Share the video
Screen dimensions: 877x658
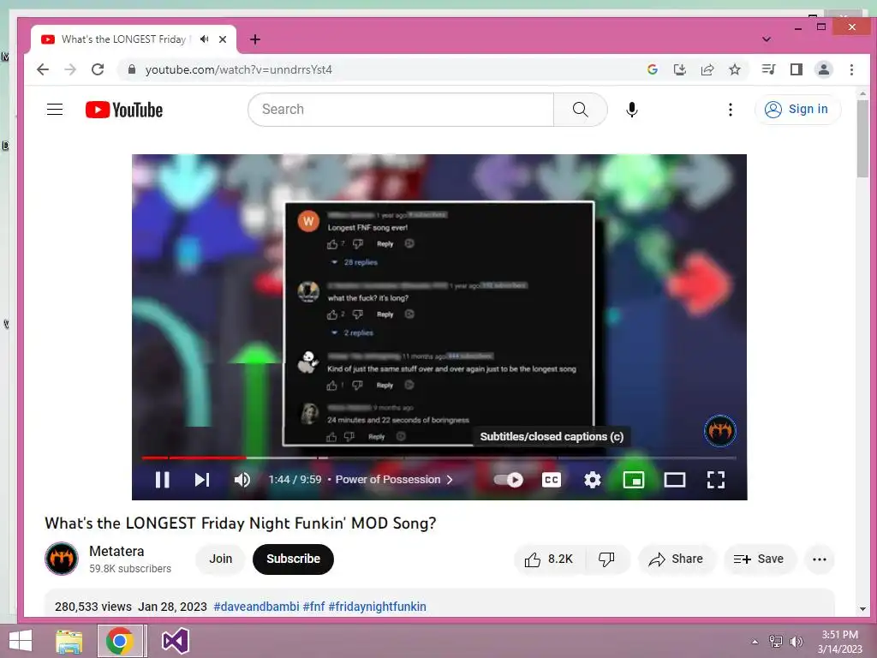coord(676,559)
